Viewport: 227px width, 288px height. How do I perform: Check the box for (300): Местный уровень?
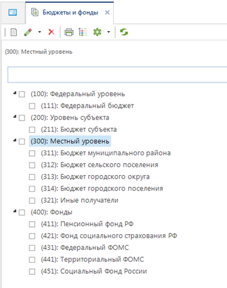[x=22, y=142]
